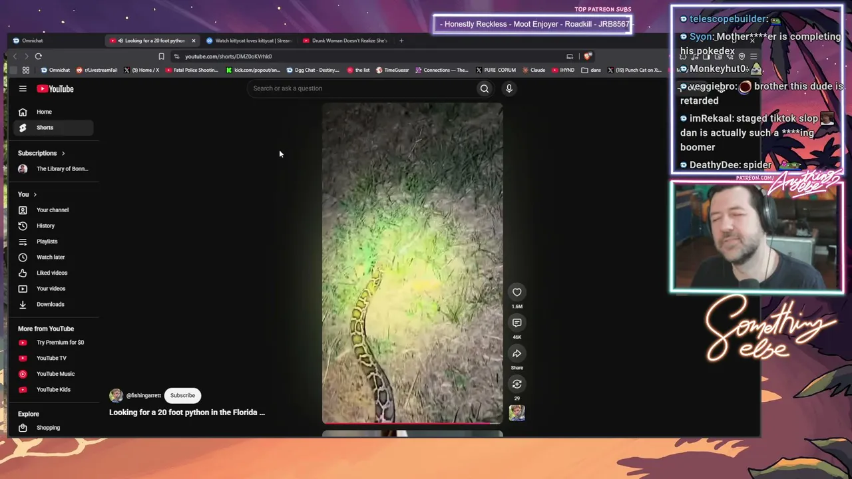This screenshot has height=479, width=852.
Task: Open the Kick popout bookmark
Action: [x=253, y=70]
